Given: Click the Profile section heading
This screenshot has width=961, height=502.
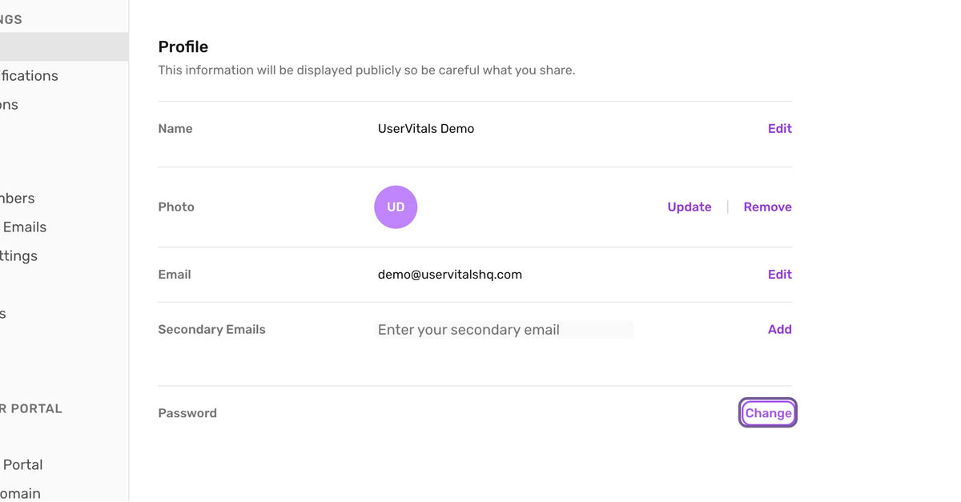Looking at the screenshot, I should coord(183,46).
